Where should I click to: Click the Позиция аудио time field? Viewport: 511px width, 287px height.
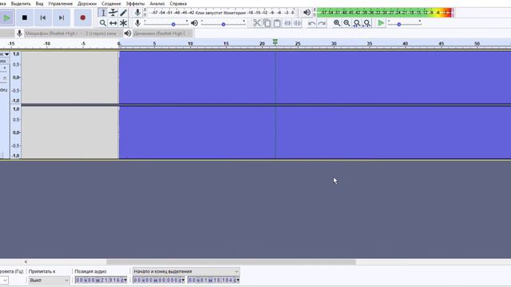(x=101, y=280)
